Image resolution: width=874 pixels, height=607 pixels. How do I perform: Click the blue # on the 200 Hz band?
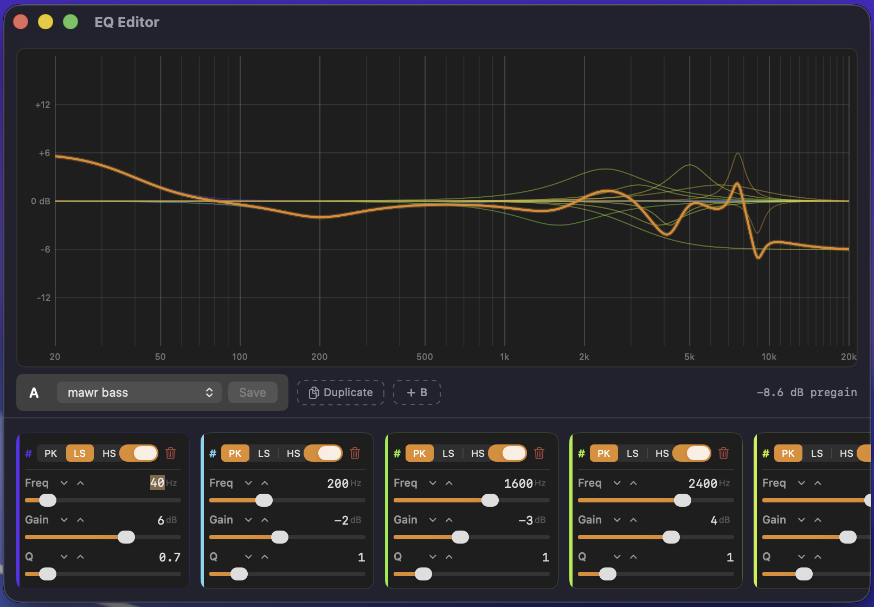pyautogui.click(x=213, y=453)
